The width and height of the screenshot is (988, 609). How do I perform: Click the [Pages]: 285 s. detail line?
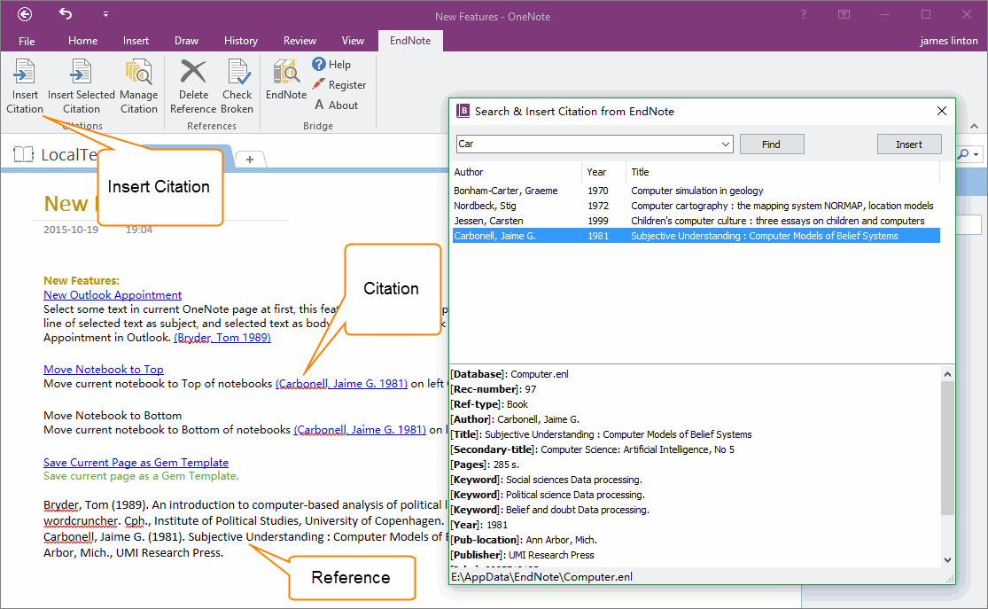485,465
